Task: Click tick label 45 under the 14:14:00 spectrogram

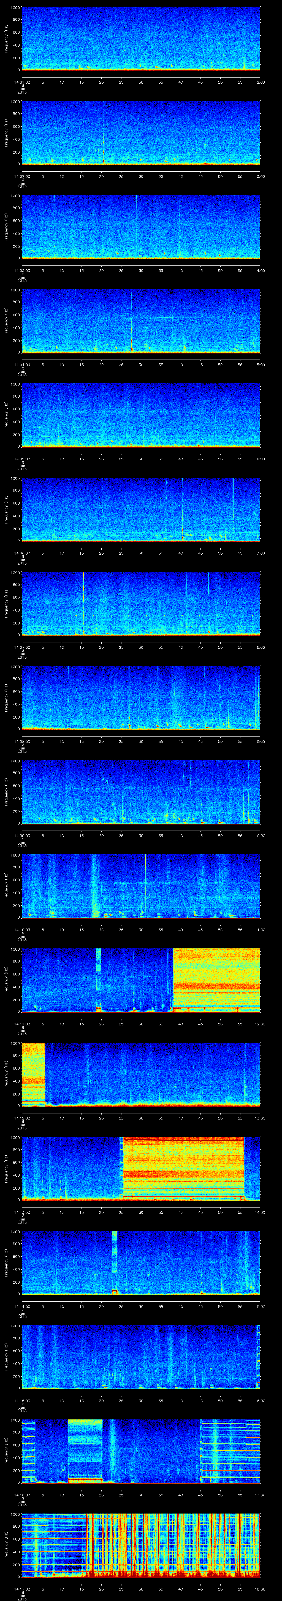Action: (200, 1306)
